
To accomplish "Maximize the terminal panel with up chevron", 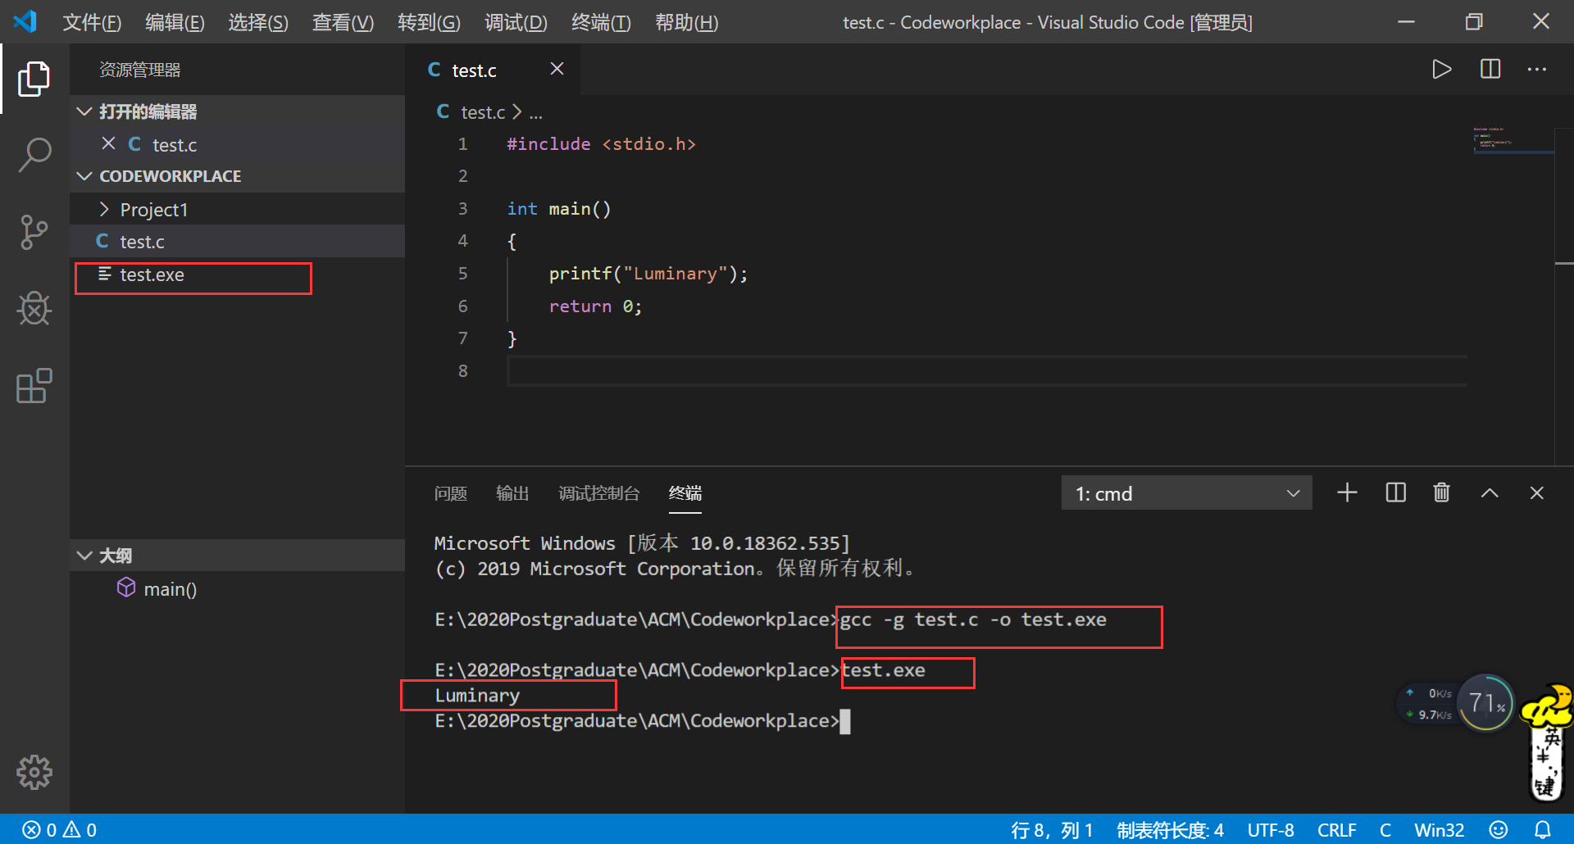I will [x=1490, y=493].
